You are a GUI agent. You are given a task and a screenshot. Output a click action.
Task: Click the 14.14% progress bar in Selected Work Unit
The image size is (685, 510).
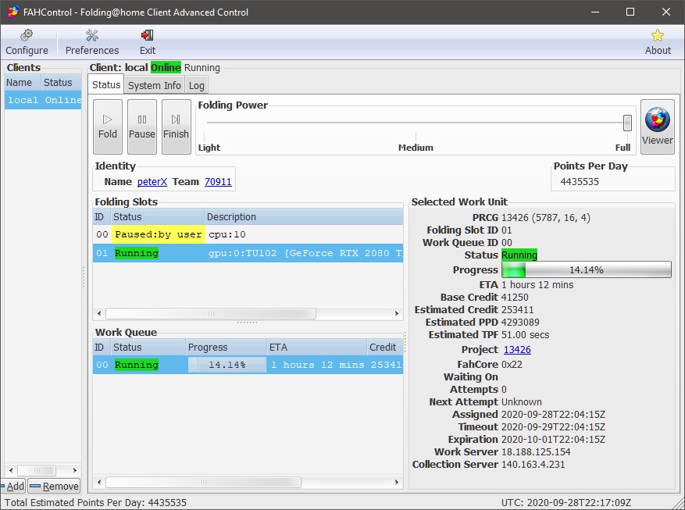[587, 270]
